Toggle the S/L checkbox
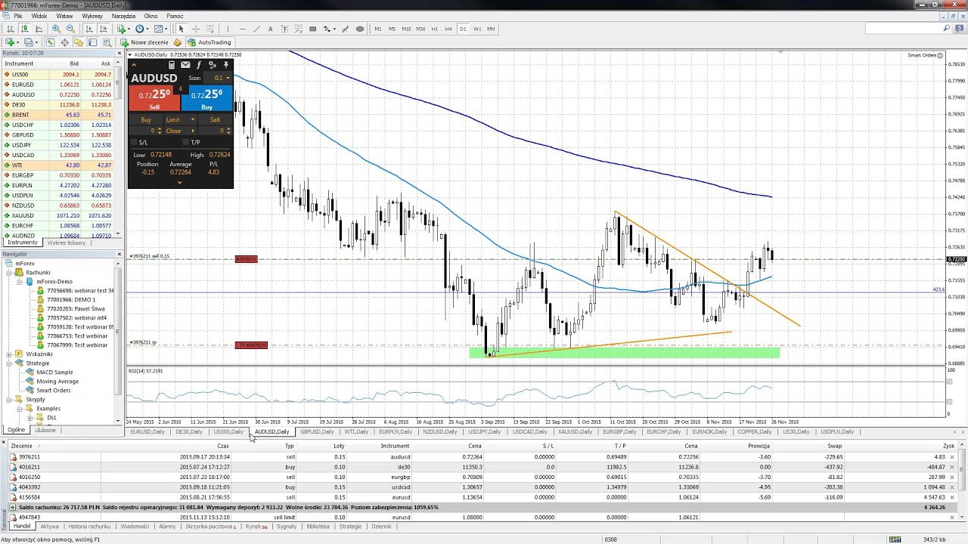 tap(135, 142)
